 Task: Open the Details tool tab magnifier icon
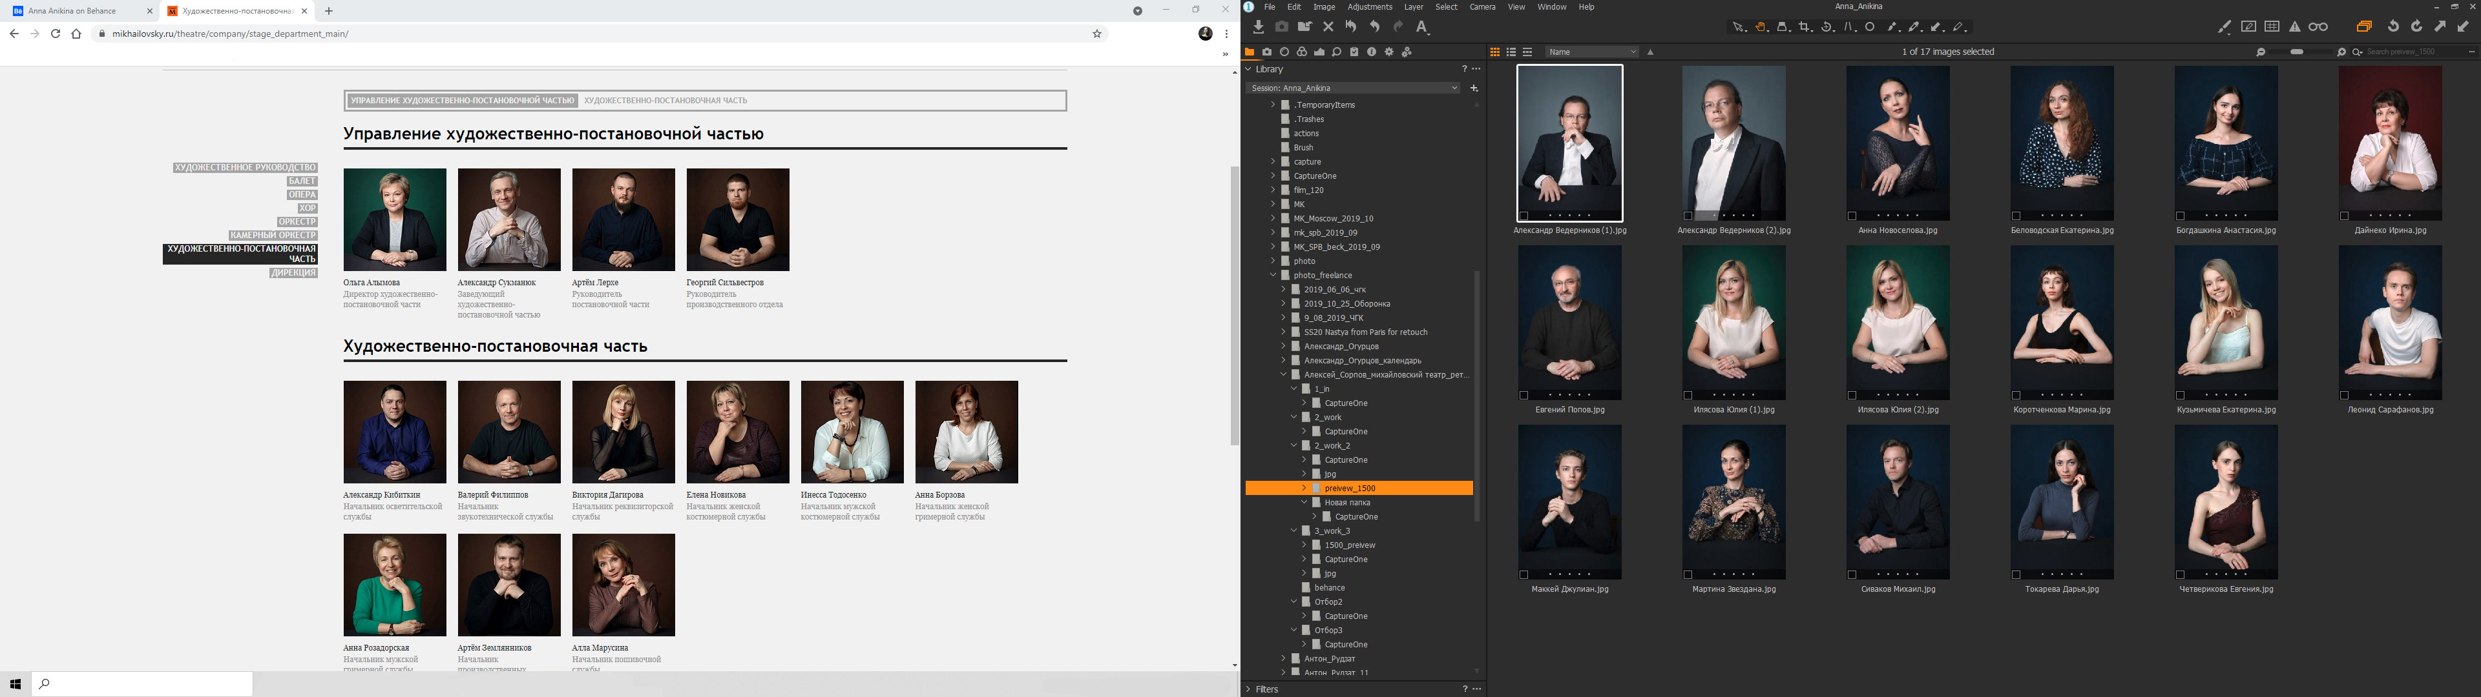click(1337, 52)
